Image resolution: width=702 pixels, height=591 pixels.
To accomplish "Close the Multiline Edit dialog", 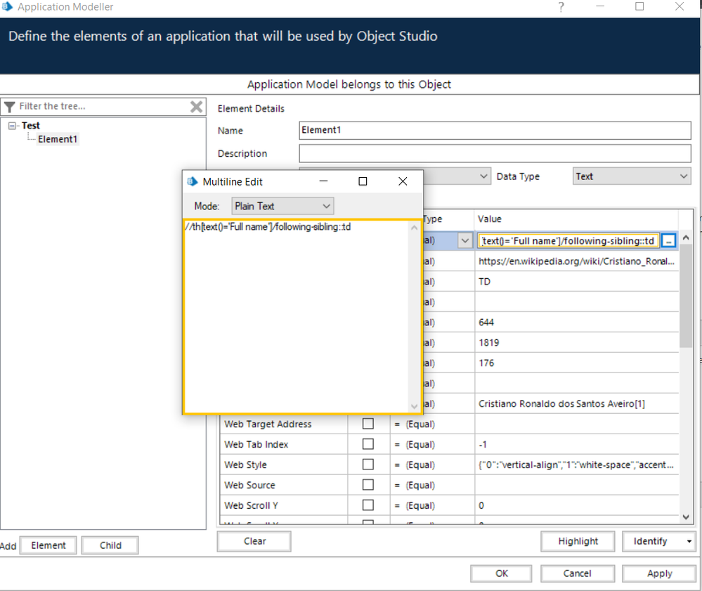I will (403, 181).
